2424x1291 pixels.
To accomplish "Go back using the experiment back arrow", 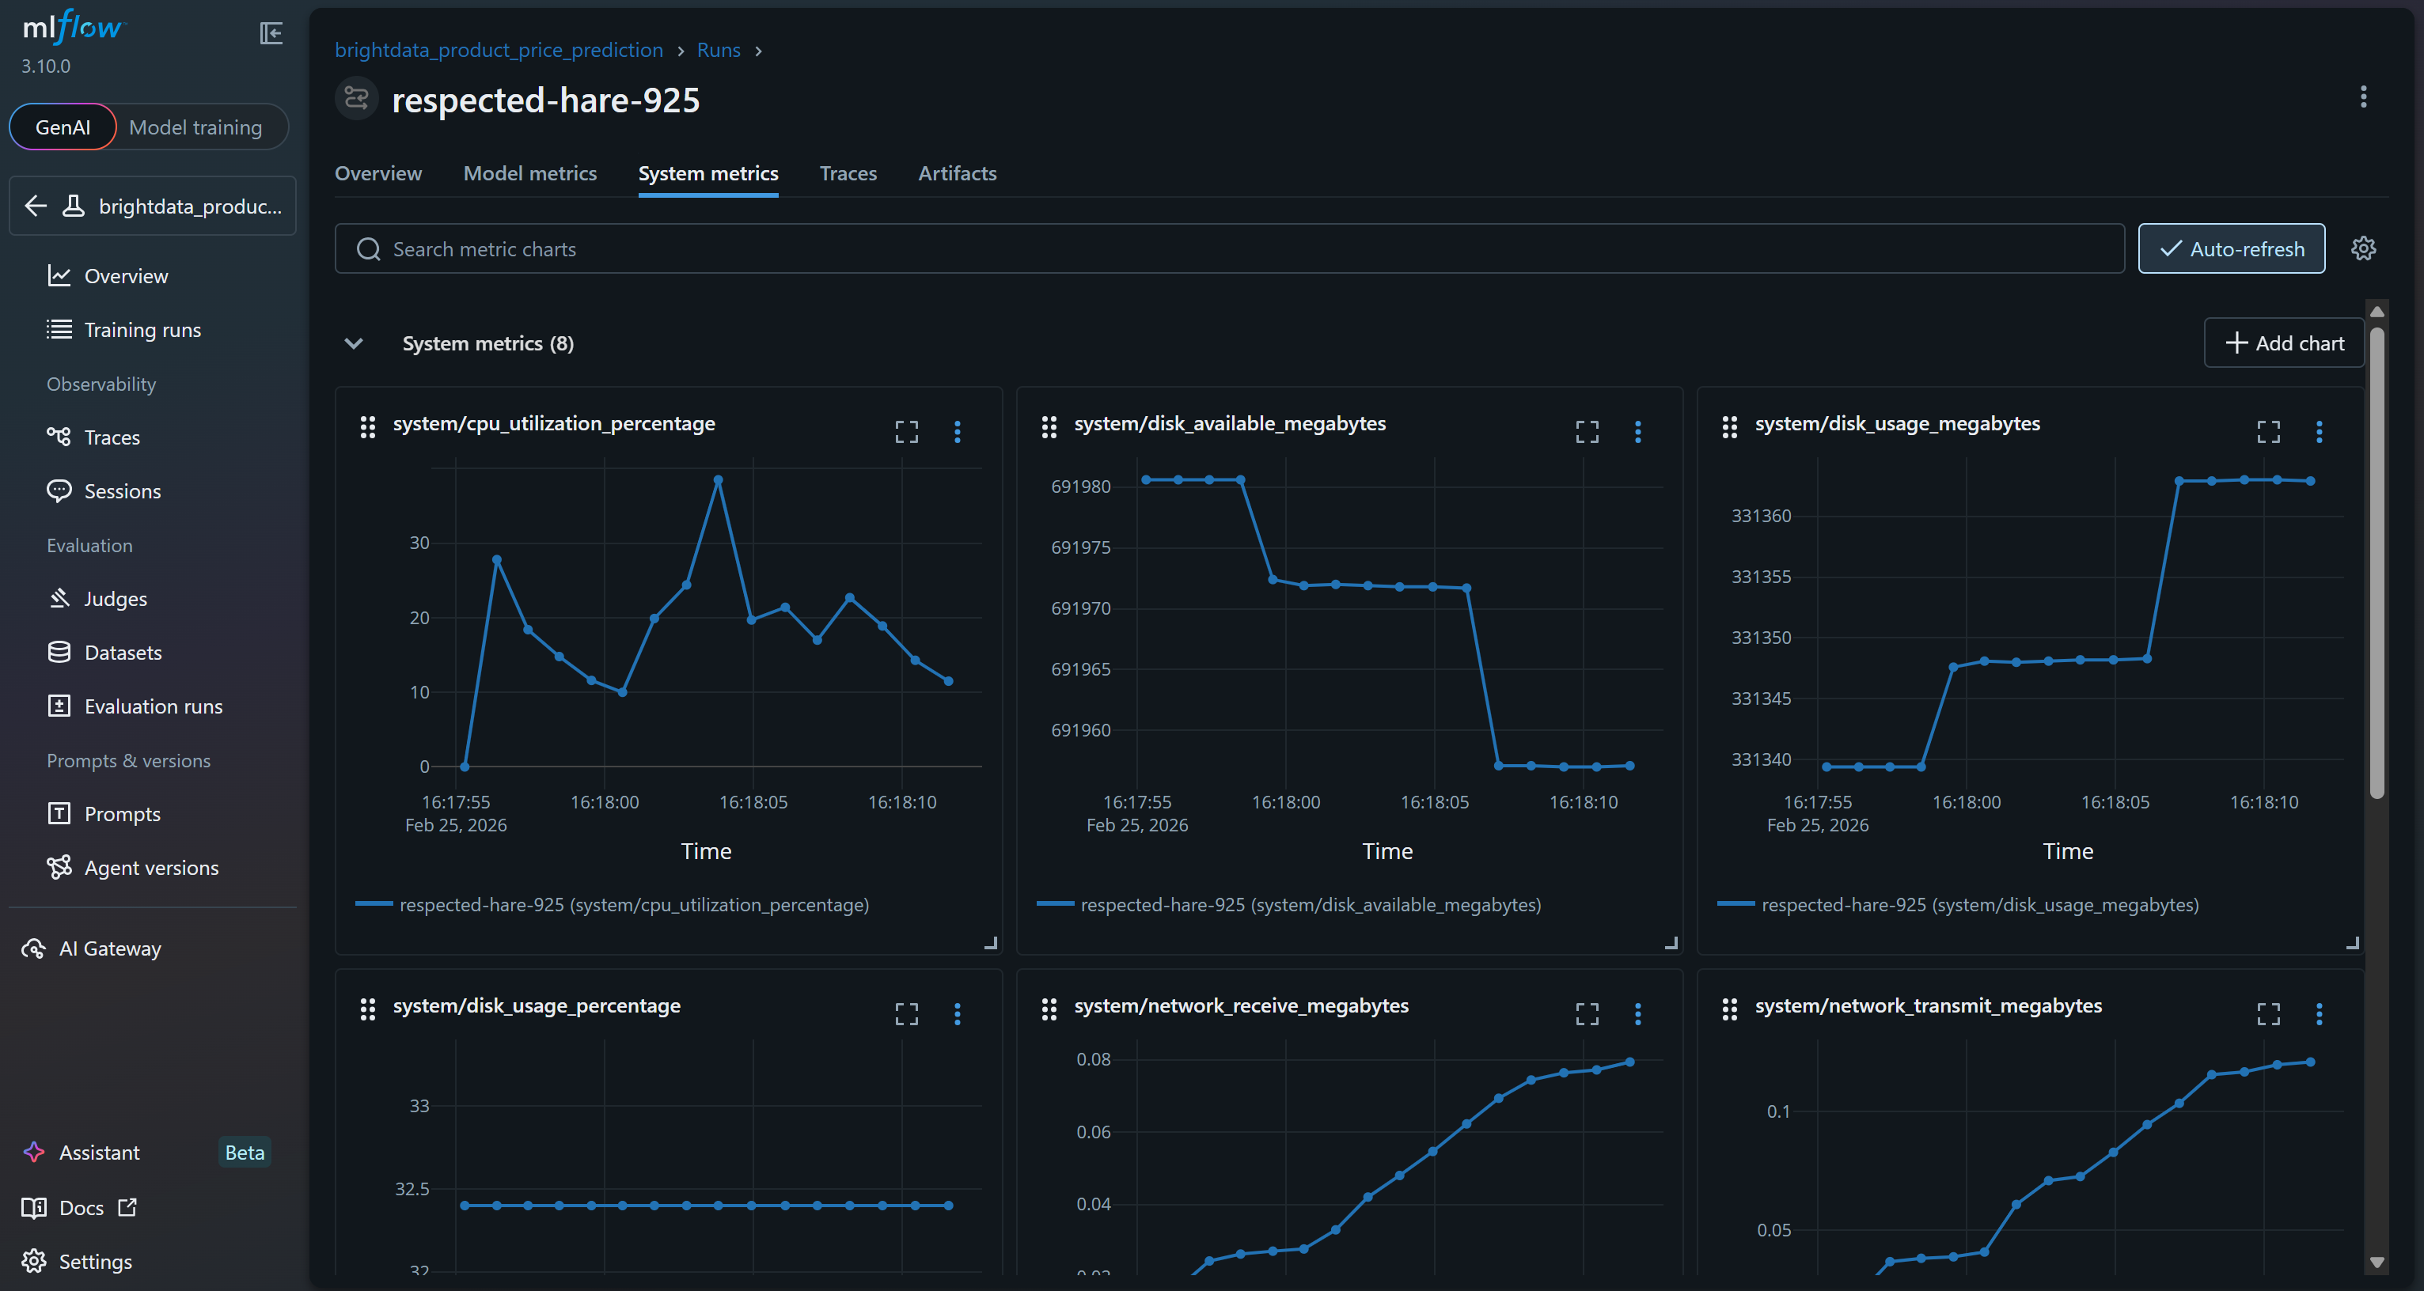I will 36,206.
